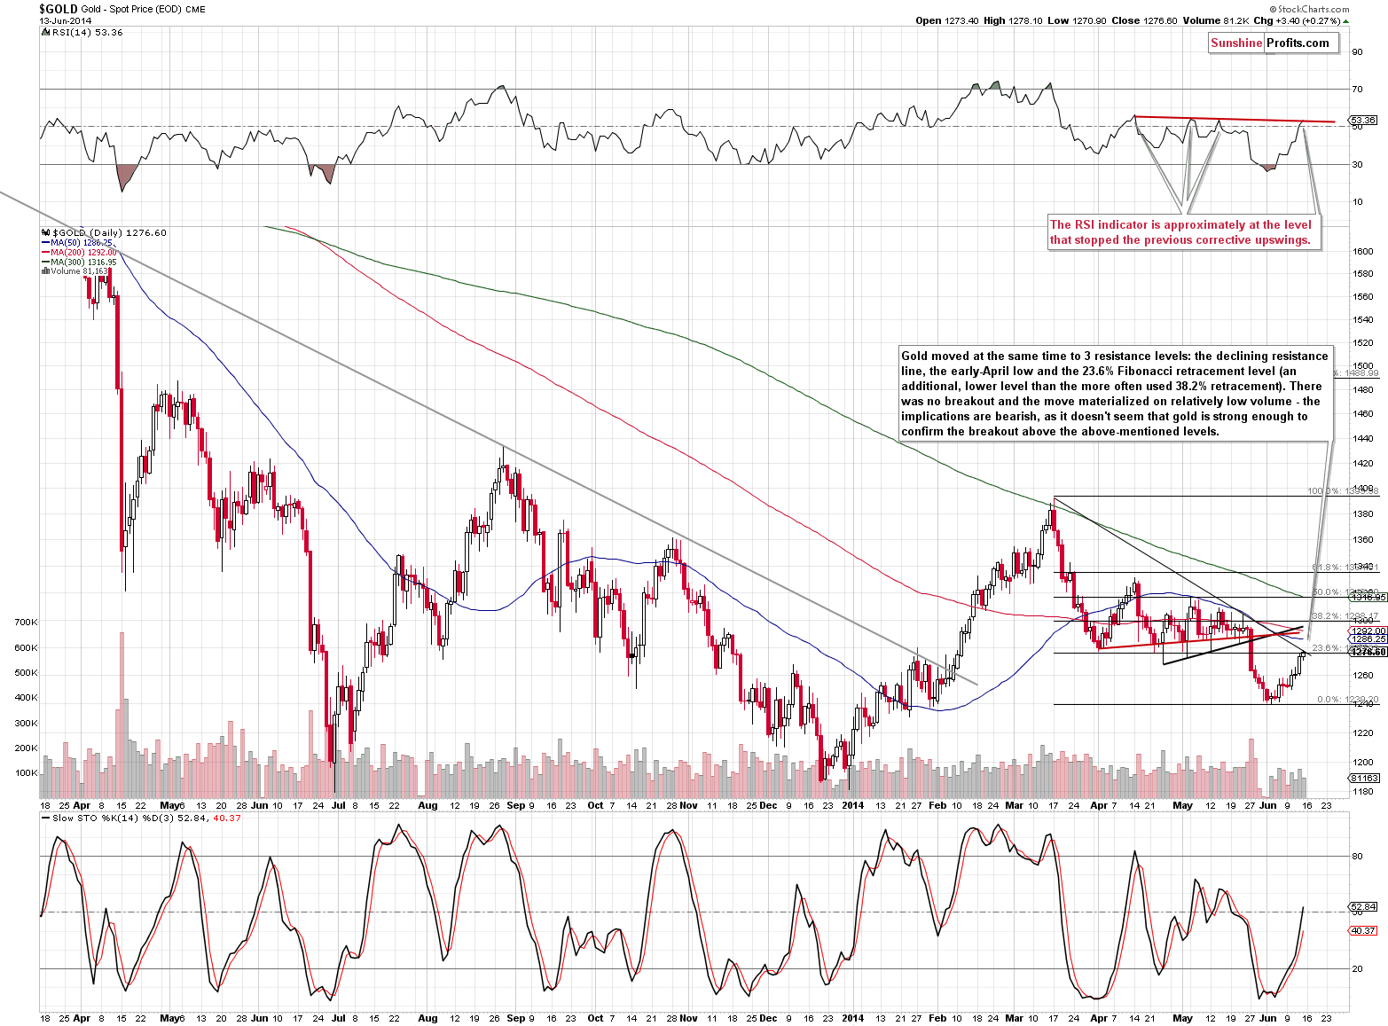The image size is (1388, 1026).
Task: Click the 90 RSI axis label
Action: (1357, 52)
